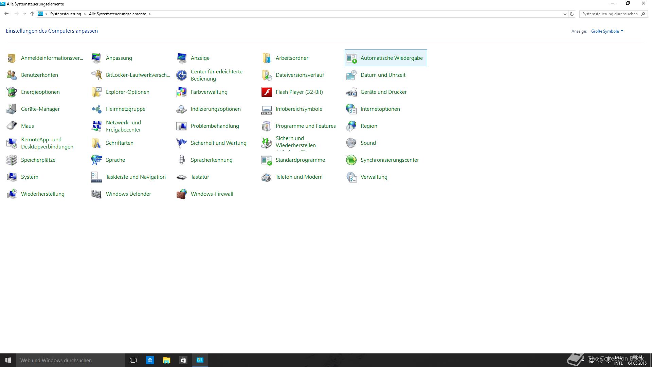Click the Sound speaker icon
The image size is (652, 367).
point(351,143)
